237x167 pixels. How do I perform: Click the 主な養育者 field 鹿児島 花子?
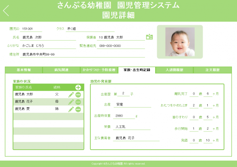pyautogui.click(x=136, y=138)
